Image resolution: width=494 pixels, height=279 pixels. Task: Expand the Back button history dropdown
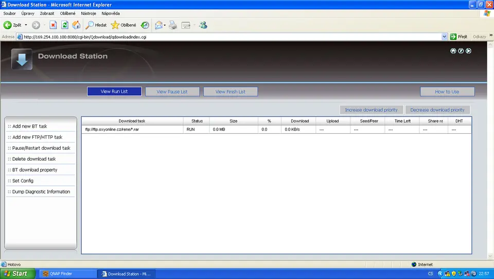pos(26,25)
